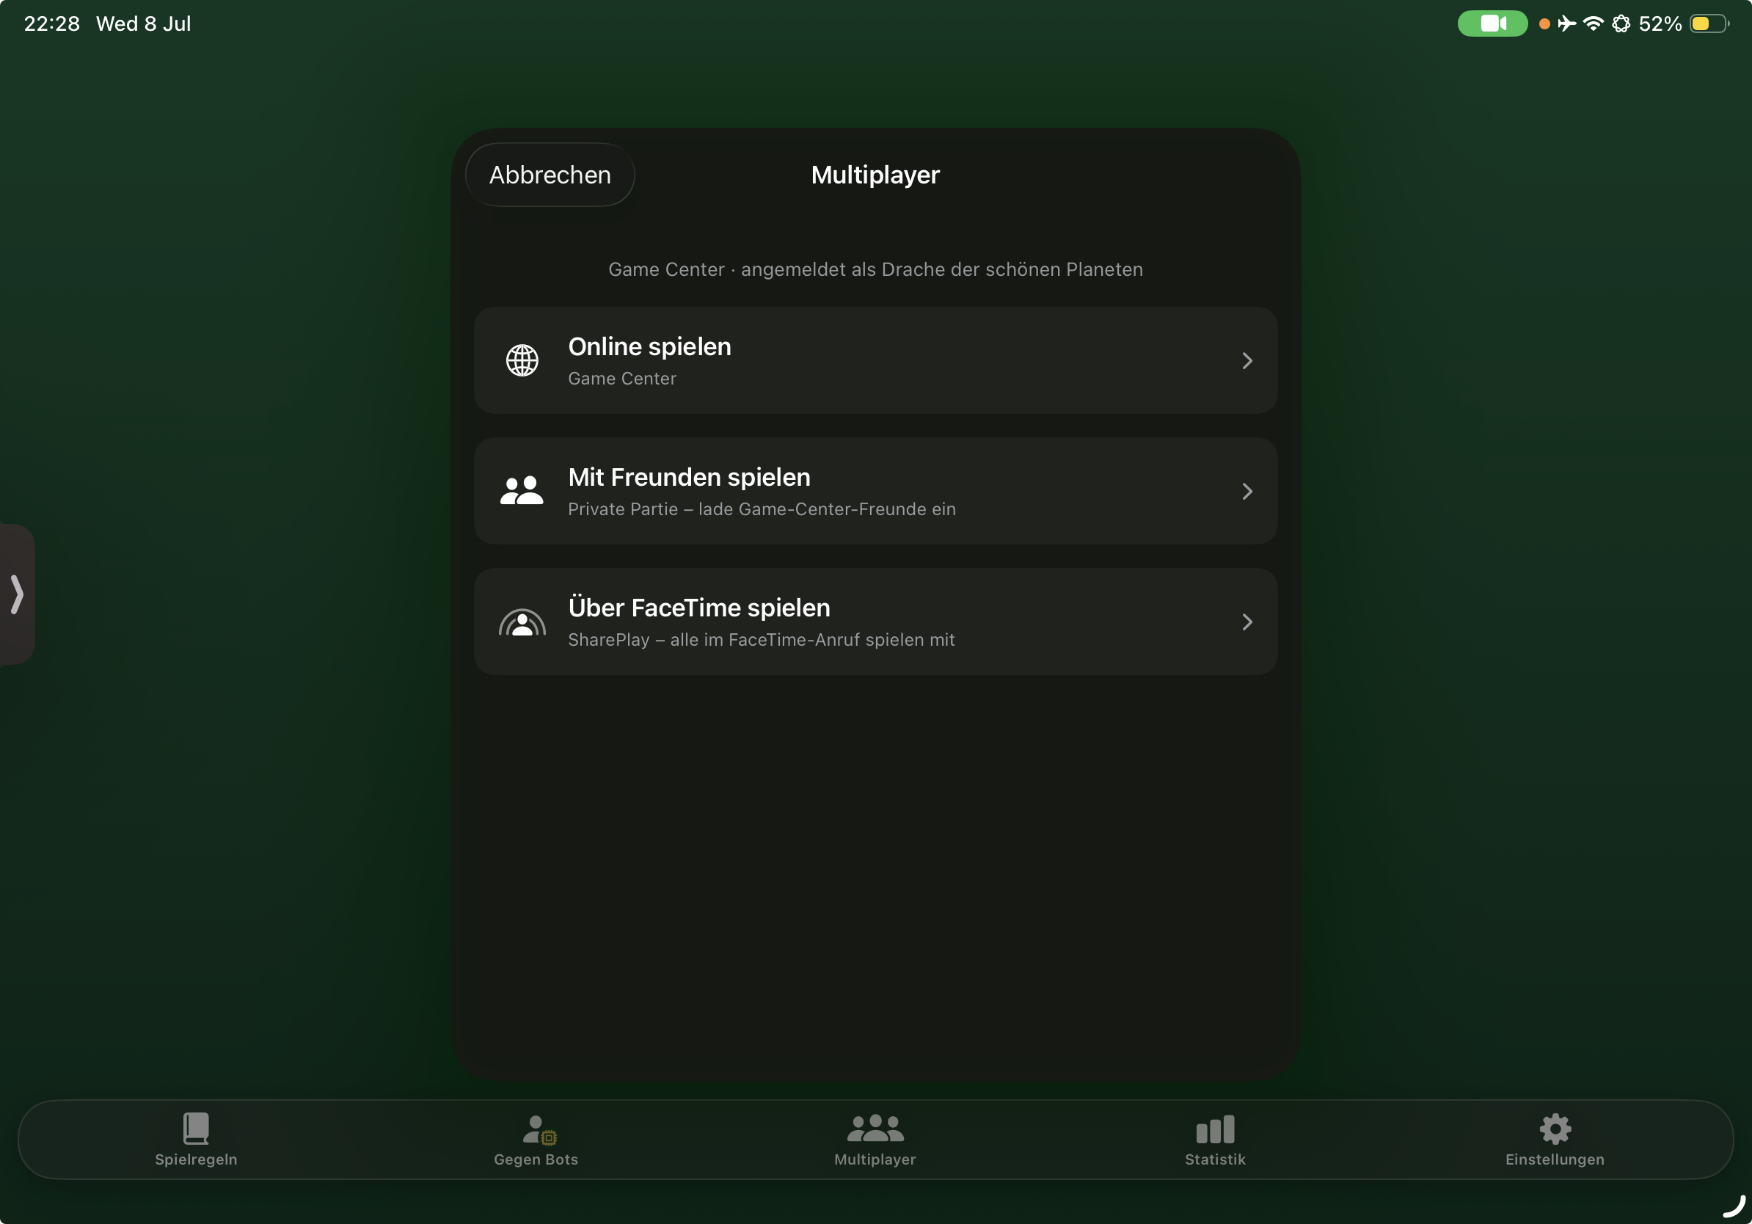Screen dimensions: 1752x1224
Task: Click the SharePlay icon for Über FaceTime spielen
Action: [x=522, y=622]
